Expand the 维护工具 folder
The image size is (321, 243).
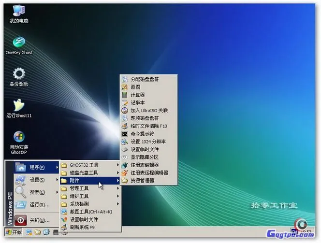click(90, 196)
